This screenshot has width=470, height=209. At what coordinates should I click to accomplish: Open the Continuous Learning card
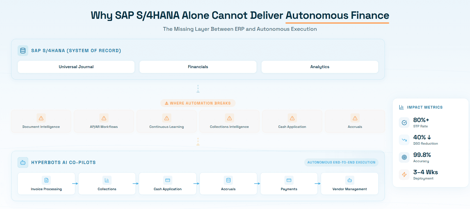click(167, 121)
